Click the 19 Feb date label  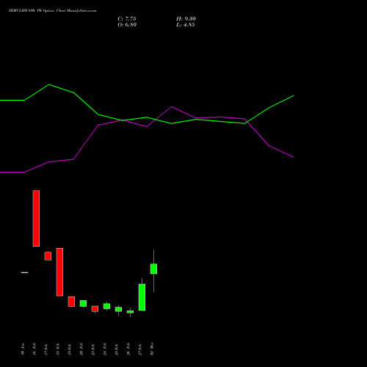point(70,349)
